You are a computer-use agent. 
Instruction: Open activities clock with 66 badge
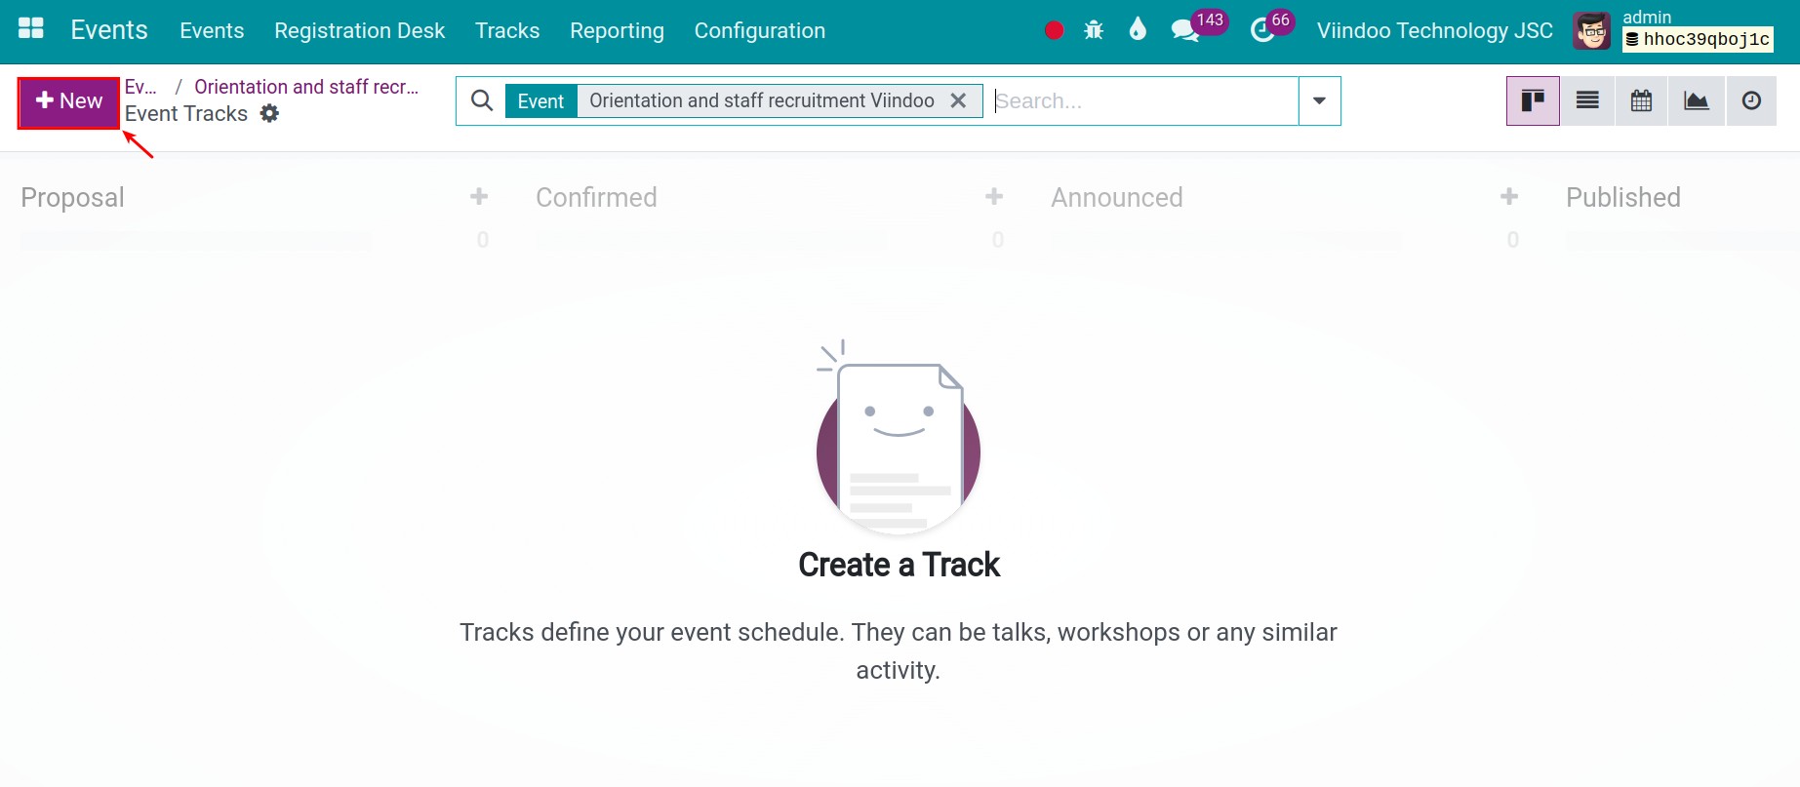(x=1262, y=30)
